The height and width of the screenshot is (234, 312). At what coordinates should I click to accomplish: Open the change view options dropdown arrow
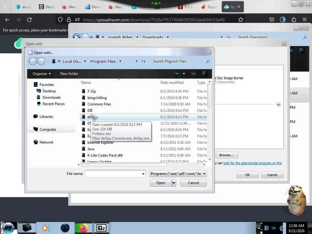pos(184,74)
